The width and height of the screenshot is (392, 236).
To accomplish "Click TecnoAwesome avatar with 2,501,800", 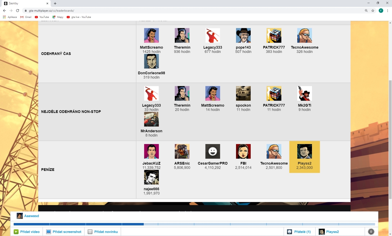I will tap(274, 151).
